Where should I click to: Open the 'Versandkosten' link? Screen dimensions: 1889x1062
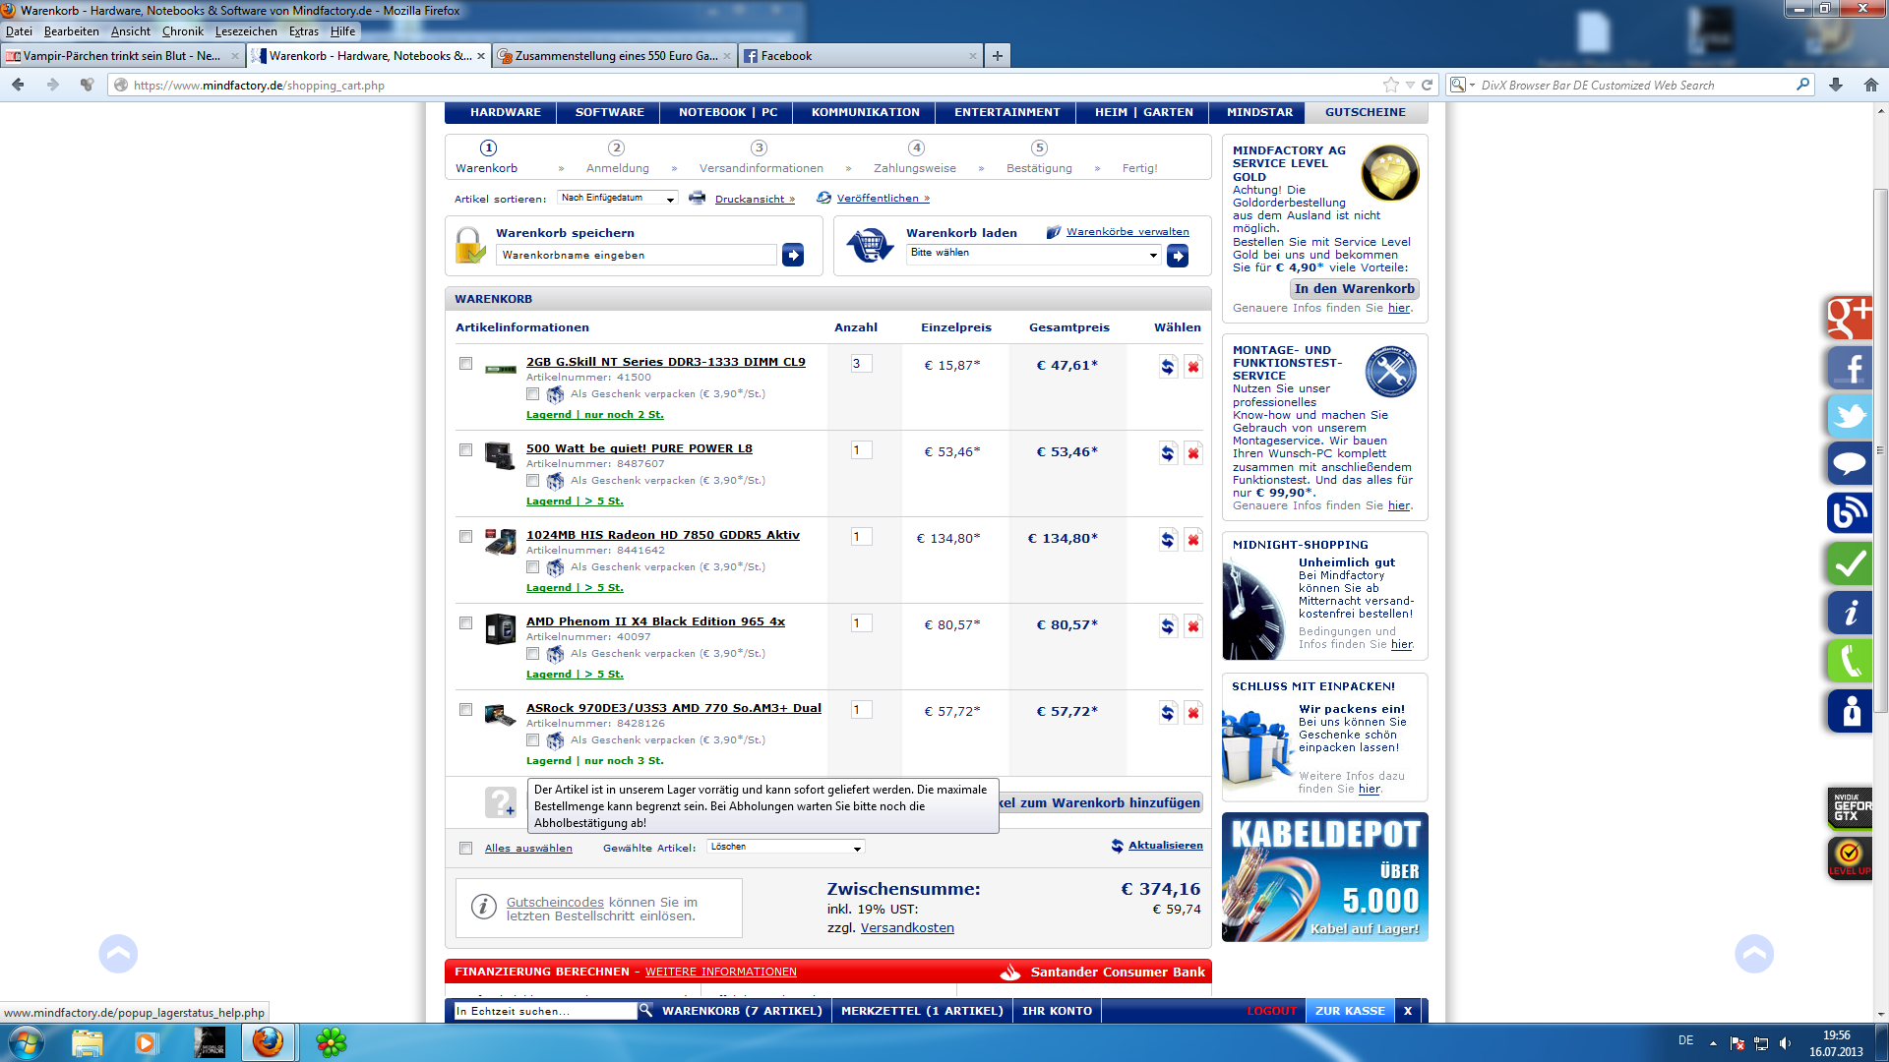click(907, 928)
